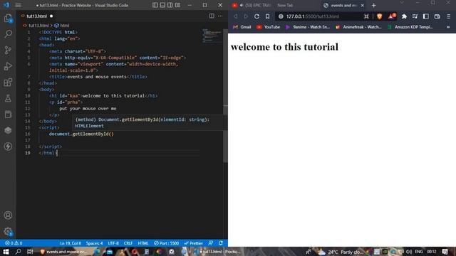Viewport: 456px width, 256px height.
Task: Open the Source Control view
Action: (x=8, y=50)
